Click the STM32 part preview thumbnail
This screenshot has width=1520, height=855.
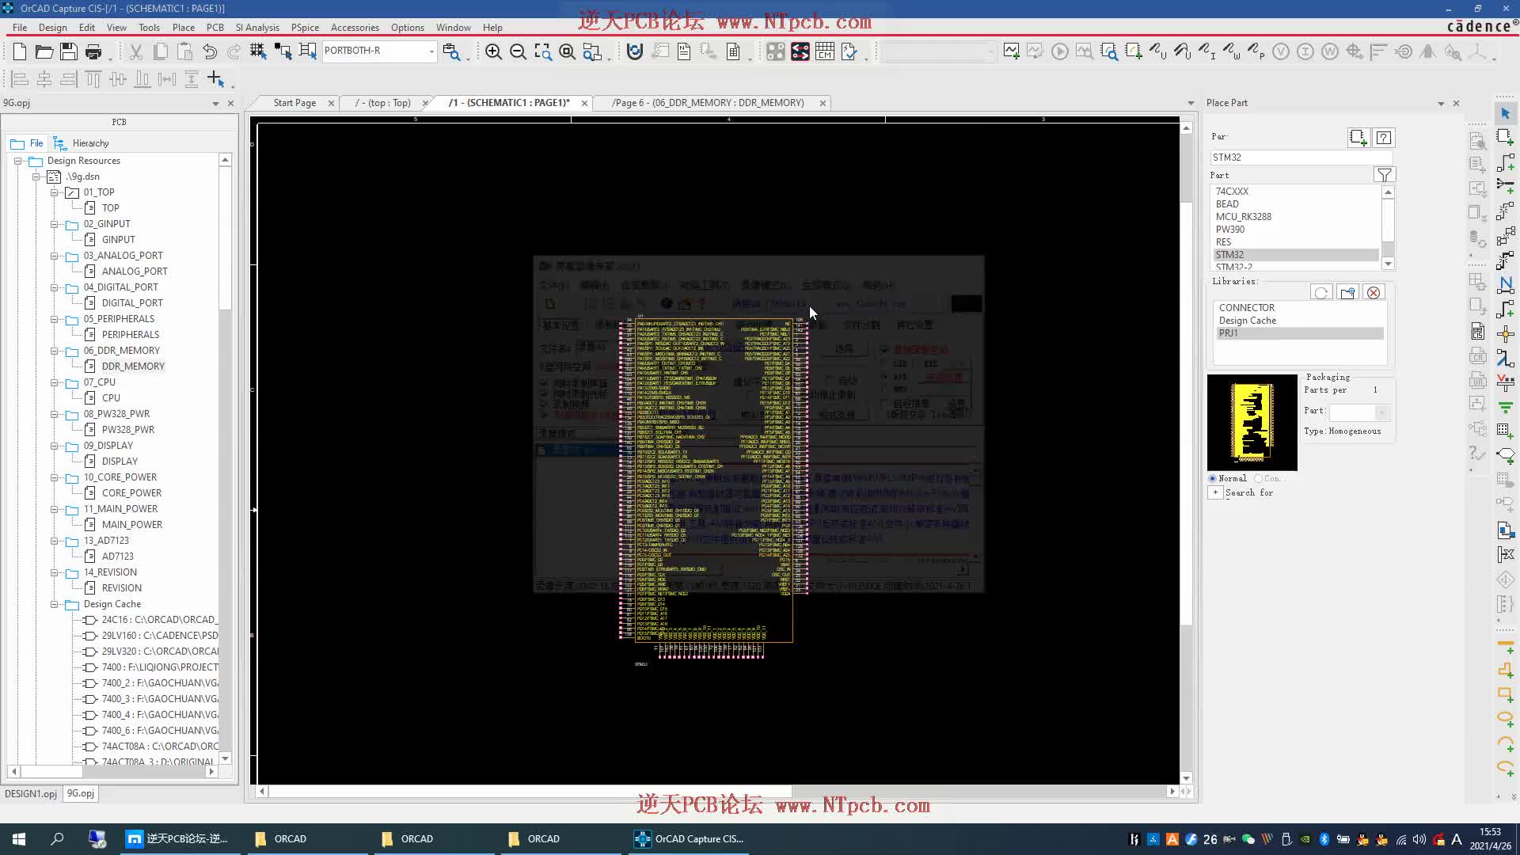1252,423
